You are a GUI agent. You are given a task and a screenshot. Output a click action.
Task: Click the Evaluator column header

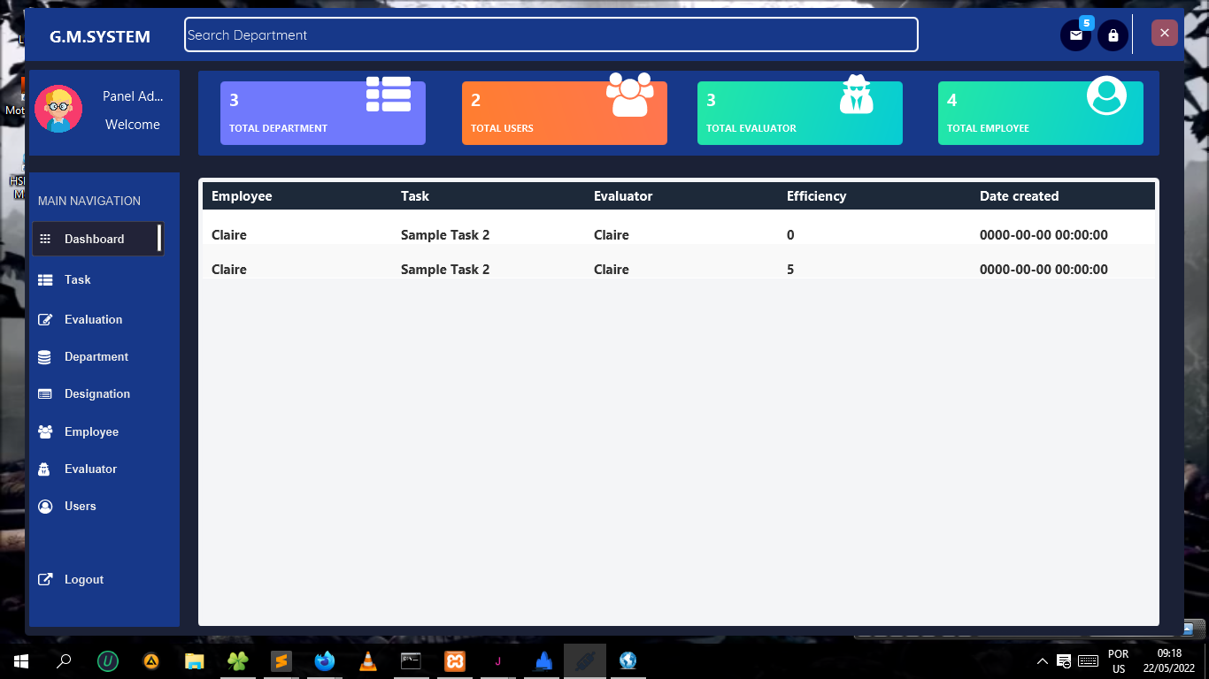[x=623, y=196]
